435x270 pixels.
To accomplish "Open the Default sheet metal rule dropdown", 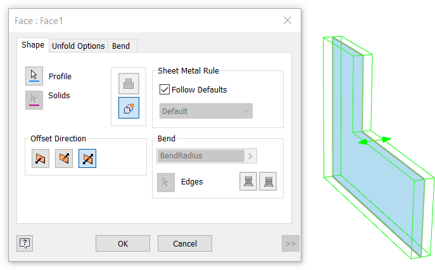I will click(x=206, y=111).
